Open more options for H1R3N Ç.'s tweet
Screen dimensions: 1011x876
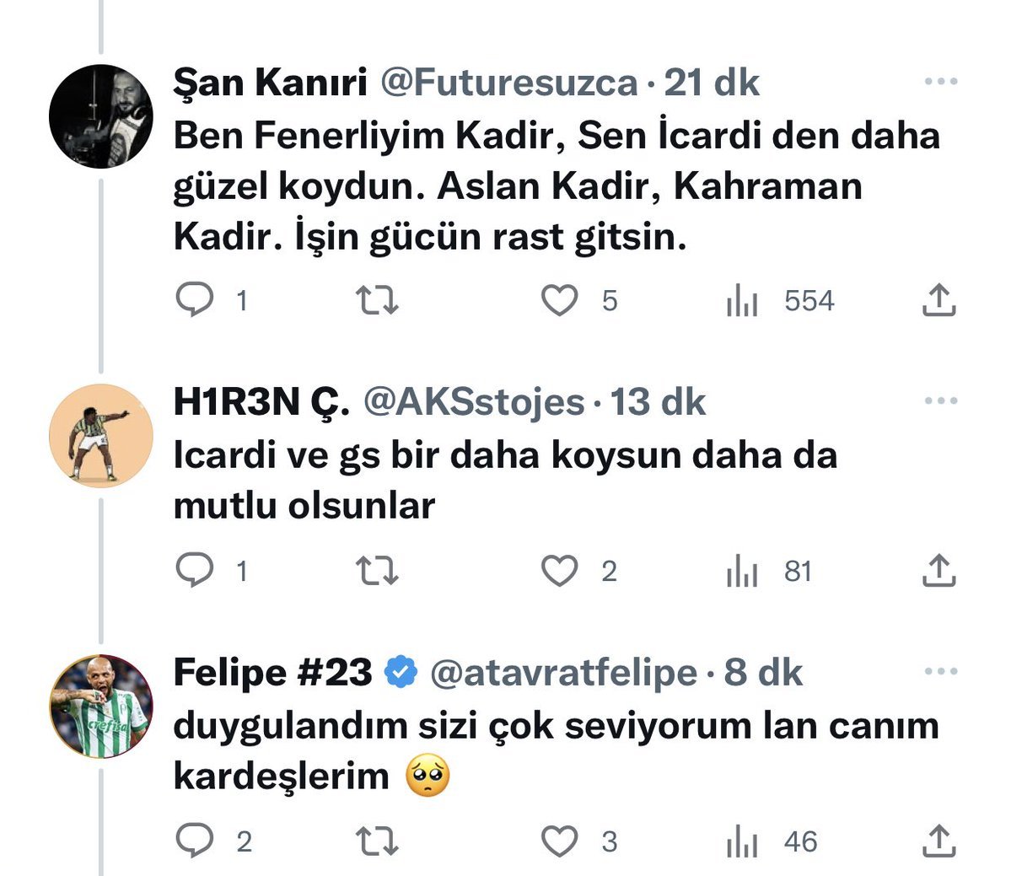(941, 401)
